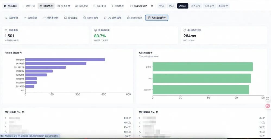
Task: Click the admin-data/insights URL in status bar
Action: 29,136
